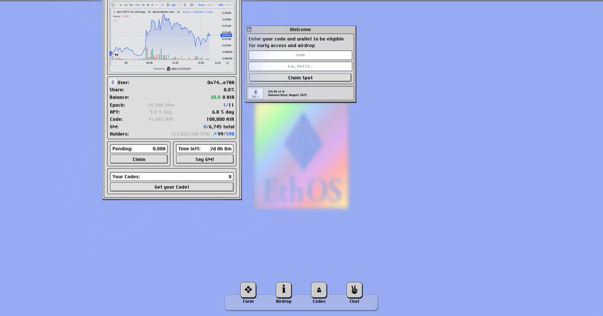Click the user address 0x74...e78A
This screenshot has height=316, width=603.
click(x=221, y=82)
